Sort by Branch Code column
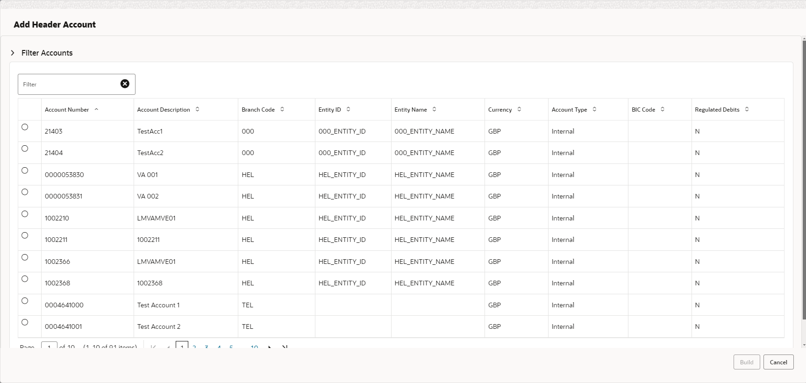 click(x=282, y=109)
